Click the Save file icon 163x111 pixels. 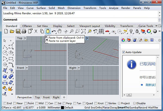pyautogui.click(x=18, y=31)
